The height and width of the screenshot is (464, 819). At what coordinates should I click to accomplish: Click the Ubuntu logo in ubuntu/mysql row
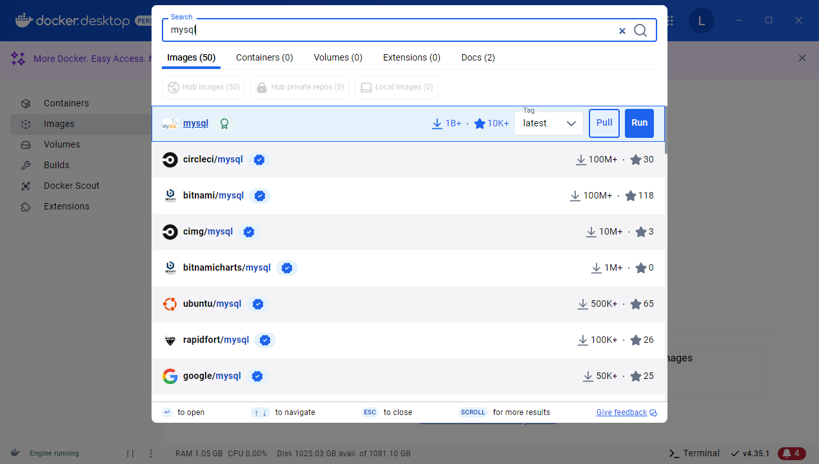click(x=170, y=304)
